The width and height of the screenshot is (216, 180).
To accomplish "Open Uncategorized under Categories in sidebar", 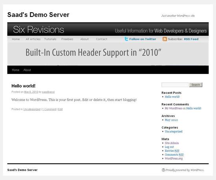I will pos(174,132).
